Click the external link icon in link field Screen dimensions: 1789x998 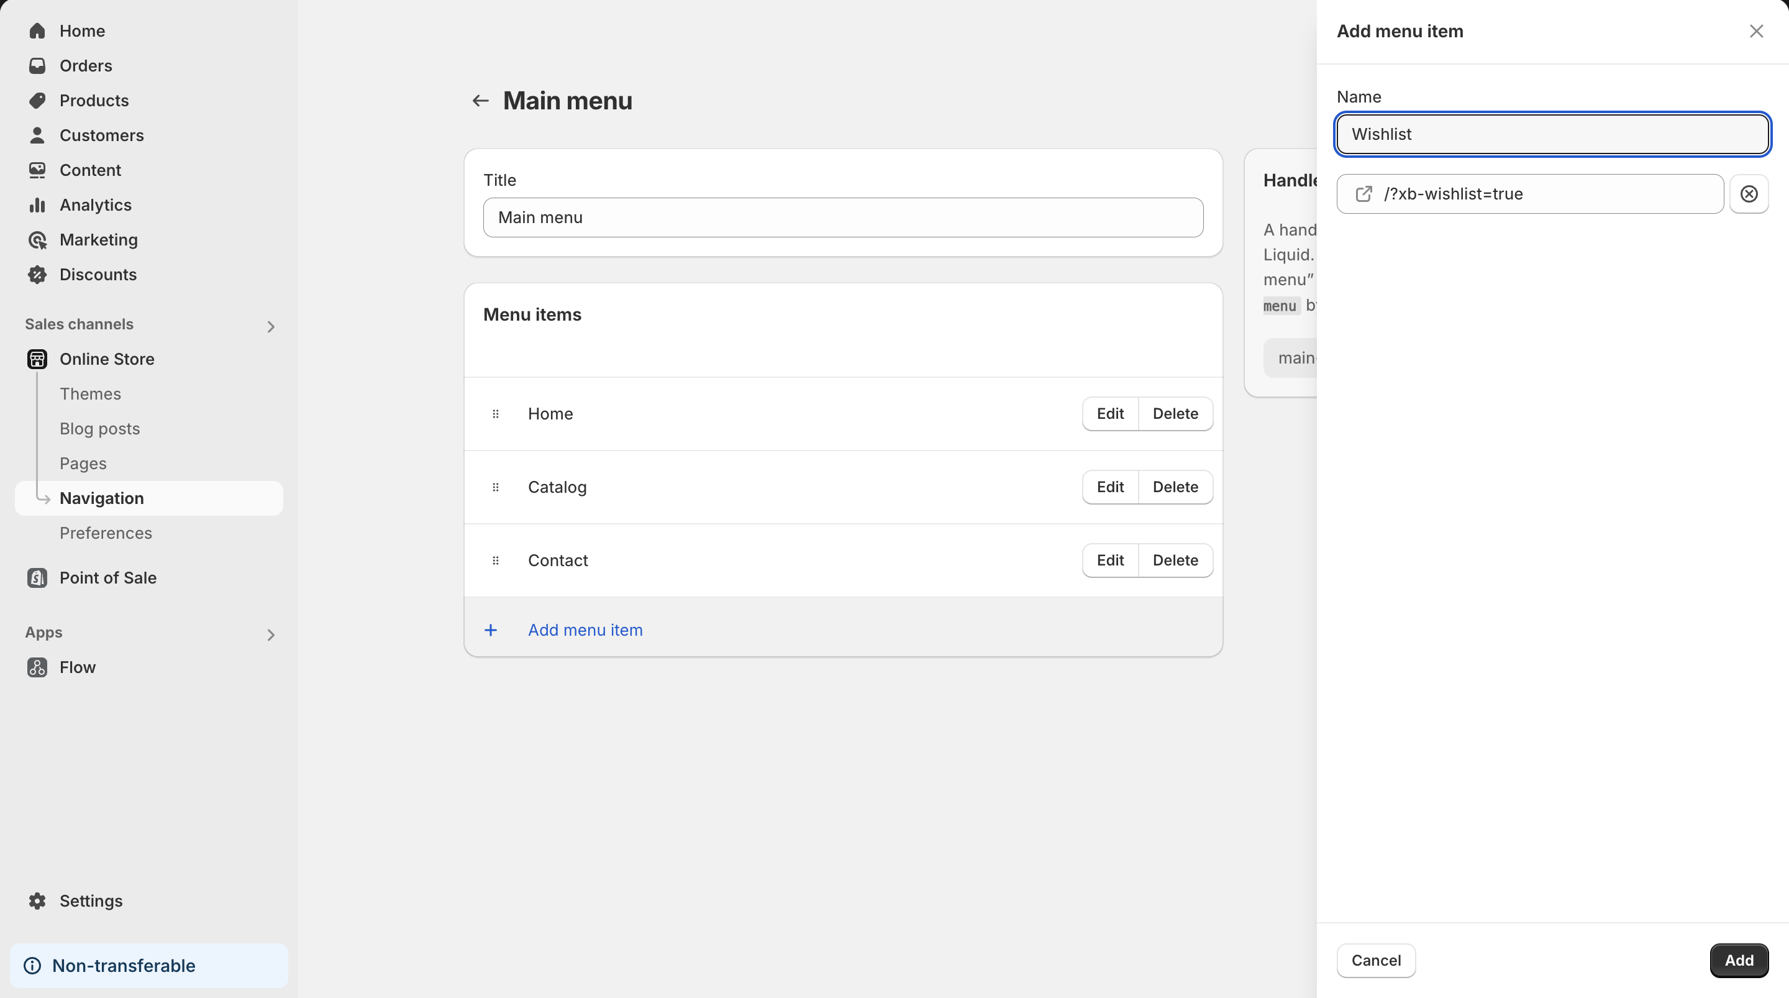[1363, 194]
